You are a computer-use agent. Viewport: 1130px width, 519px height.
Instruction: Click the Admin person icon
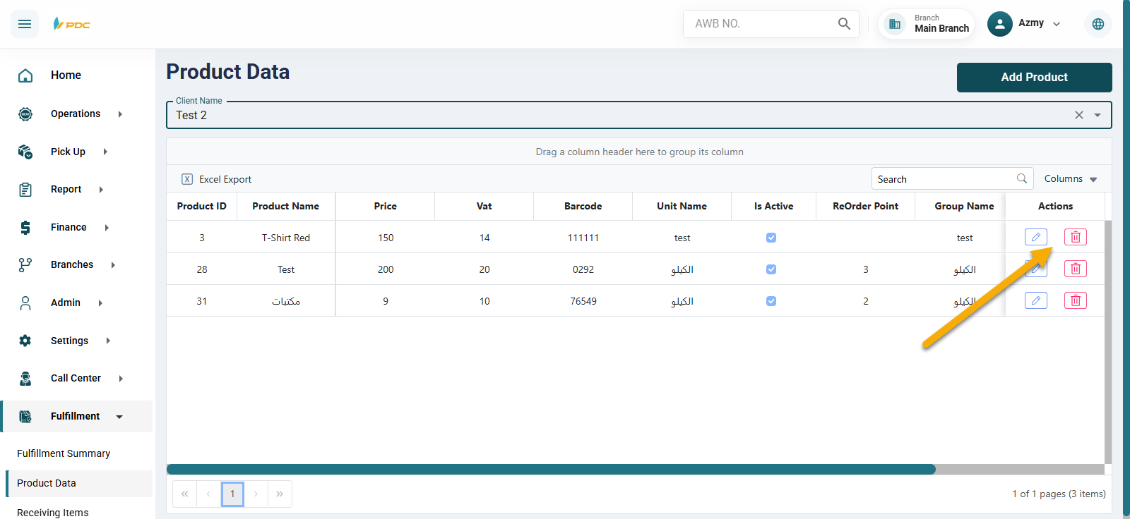click(25, 303)
